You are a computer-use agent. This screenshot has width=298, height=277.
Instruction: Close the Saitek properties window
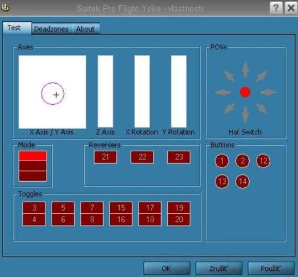coord(291,8)
